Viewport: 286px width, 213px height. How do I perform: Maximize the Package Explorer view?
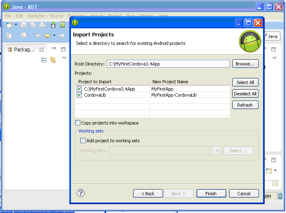point(63,49)
